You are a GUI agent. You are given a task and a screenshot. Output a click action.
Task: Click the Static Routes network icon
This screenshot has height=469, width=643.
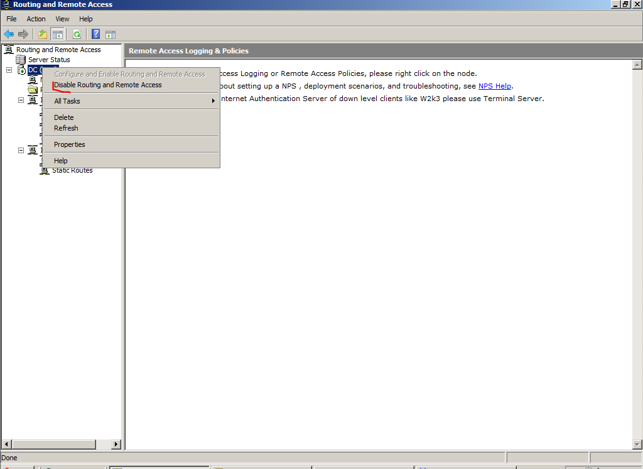(x=45, y=170)
